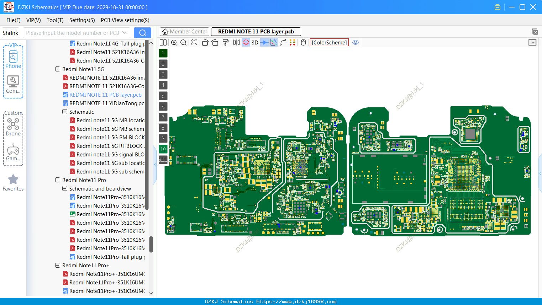Select PCB layer 5

(163, 96)
